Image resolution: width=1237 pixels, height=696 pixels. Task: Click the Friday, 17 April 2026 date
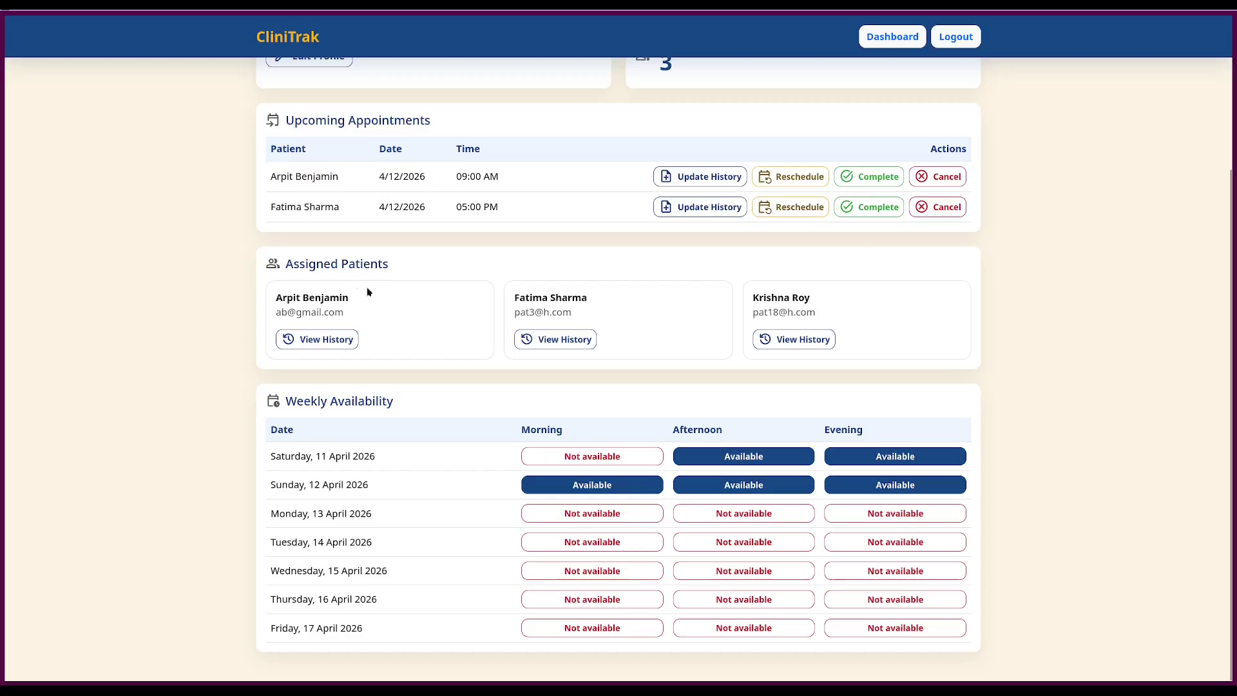(316, 628)
